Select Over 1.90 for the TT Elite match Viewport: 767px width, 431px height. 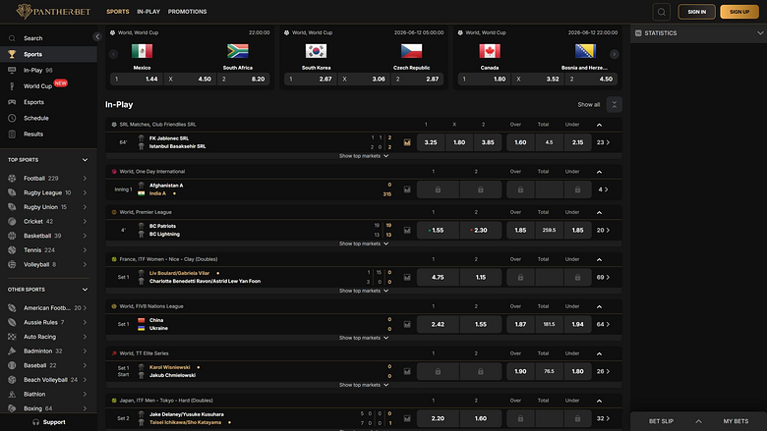[520, 371]
